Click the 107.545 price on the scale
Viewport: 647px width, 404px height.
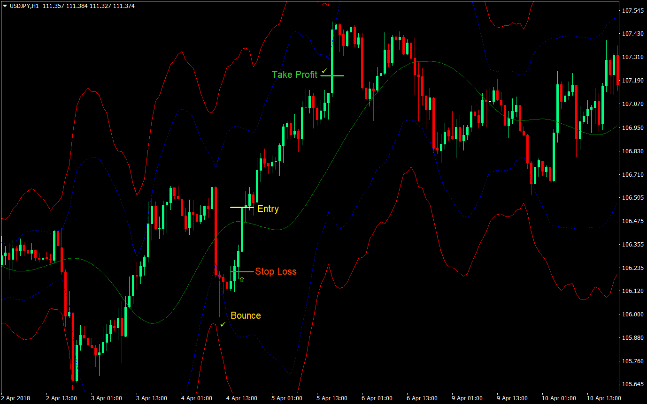[x=632, y=10]
